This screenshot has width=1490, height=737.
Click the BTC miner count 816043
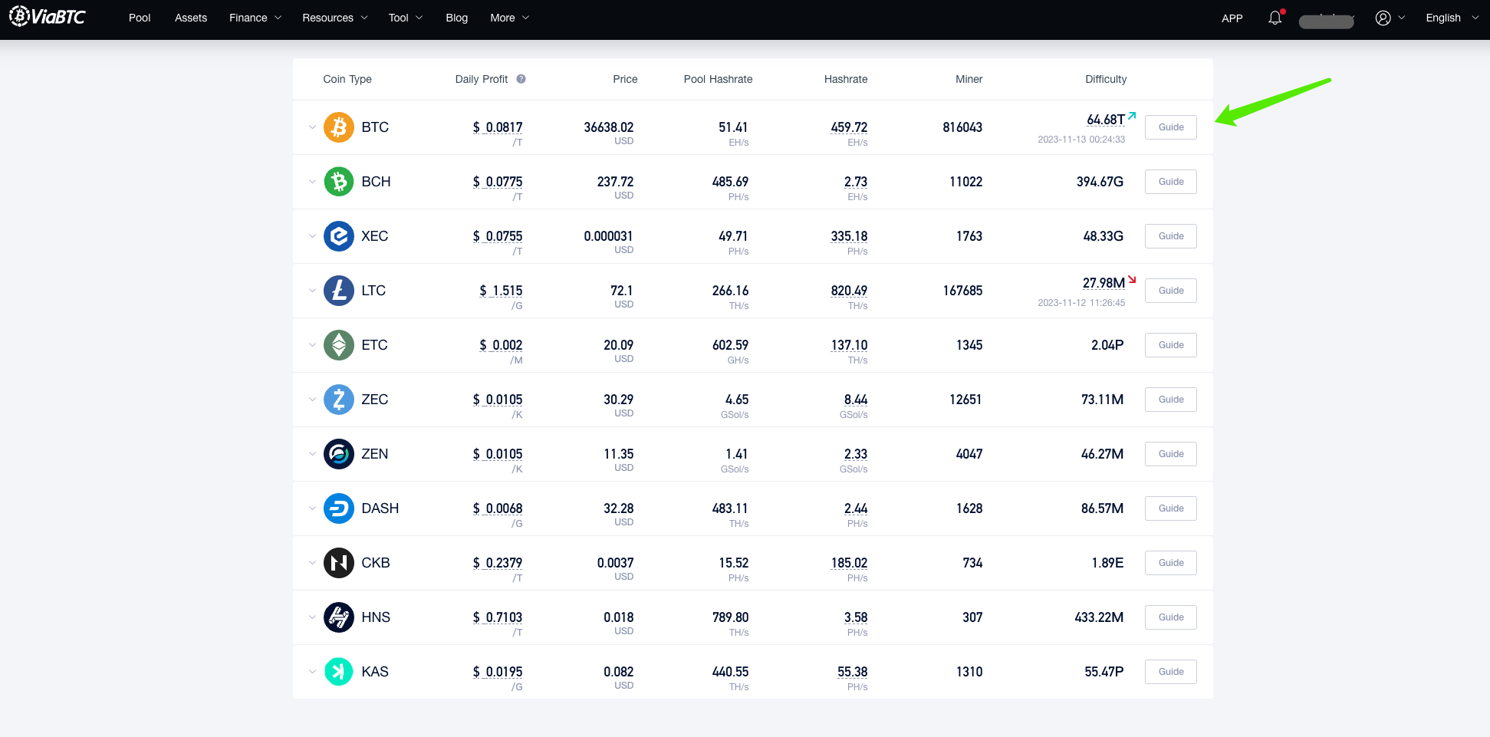pyautogui.click(x=962, y=127)
